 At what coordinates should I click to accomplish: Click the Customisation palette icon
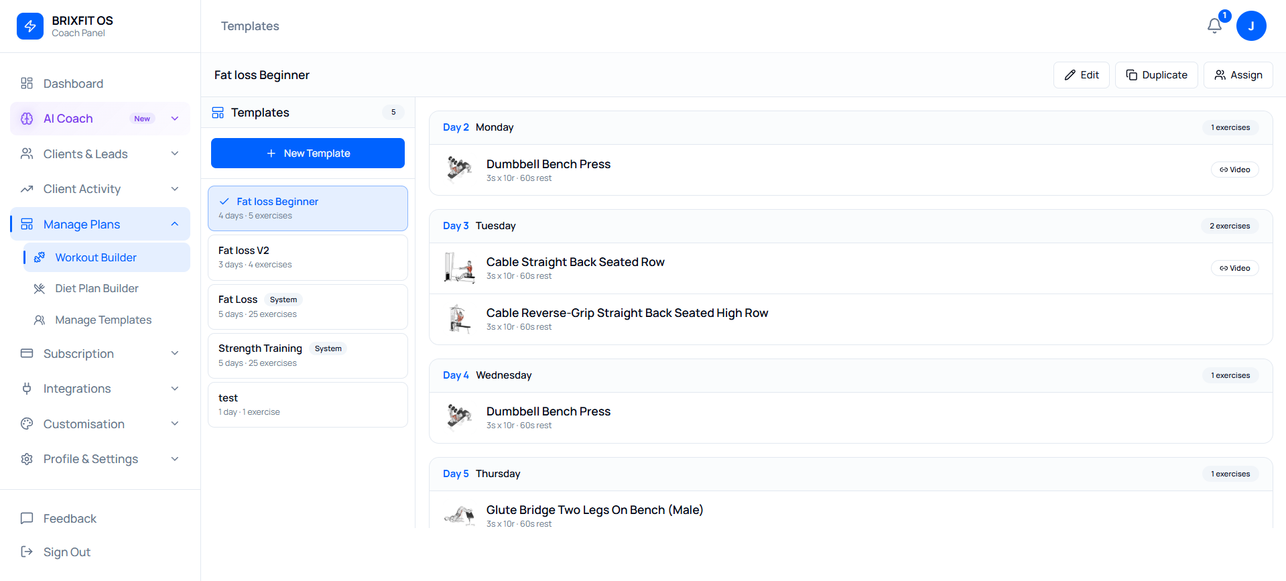point(27,424)
